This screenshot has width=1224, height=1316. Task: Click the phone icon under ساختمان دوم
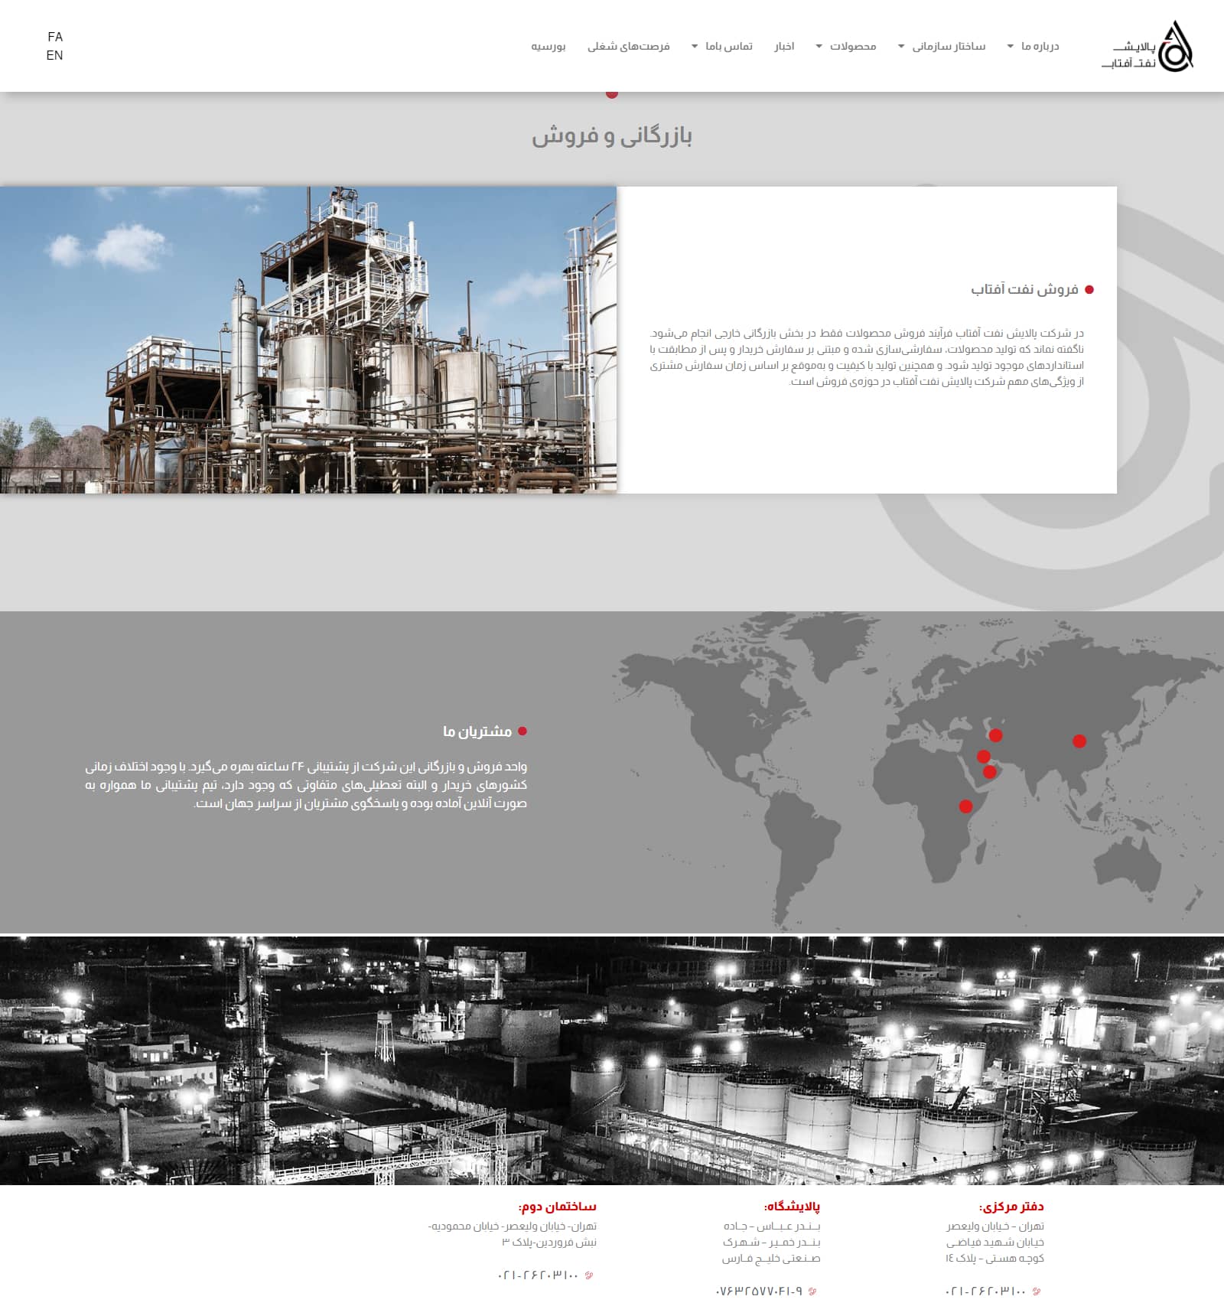click(x=588, y=1275)
